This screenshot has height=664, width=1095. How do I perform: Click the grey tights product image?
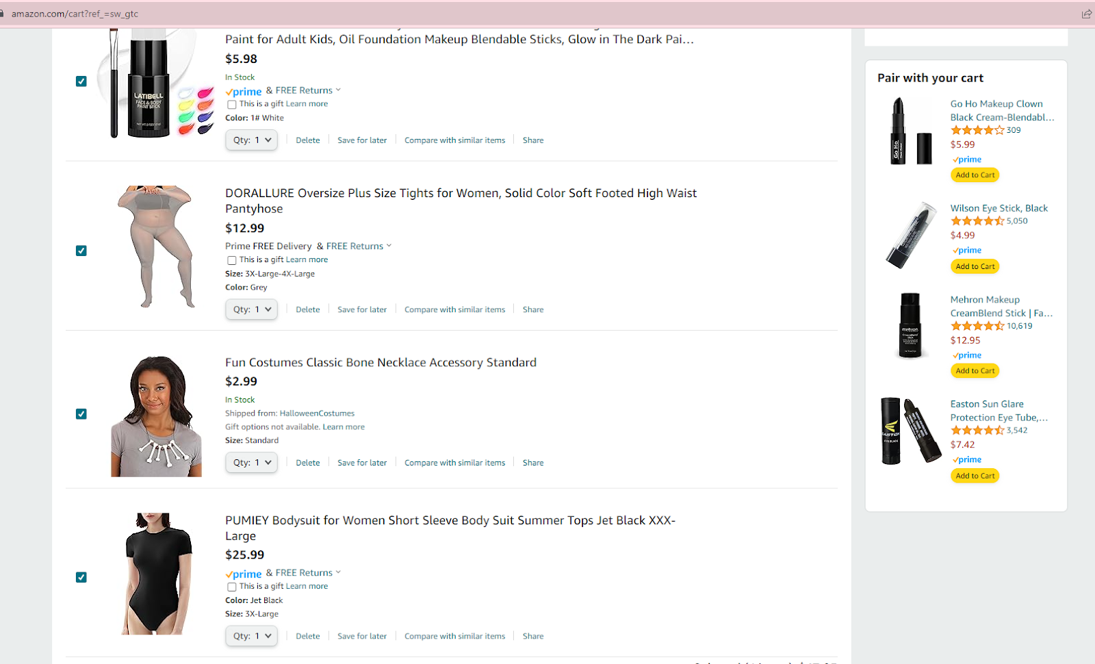[156, 247]
